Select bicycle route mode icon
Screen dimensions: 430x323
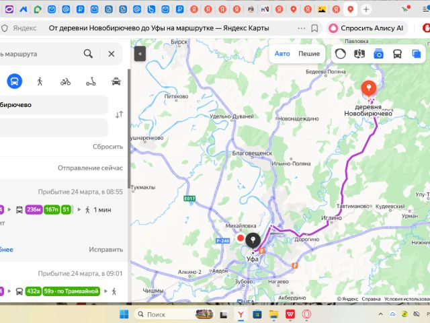tap(65, 81)
